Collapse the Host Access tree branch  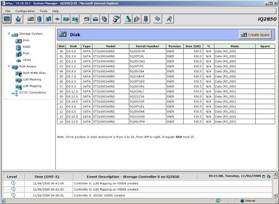[x=9, y=66]
